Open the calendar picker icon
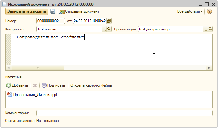The width and height of the screenshot is (218, 128). (x=109, y=21)
